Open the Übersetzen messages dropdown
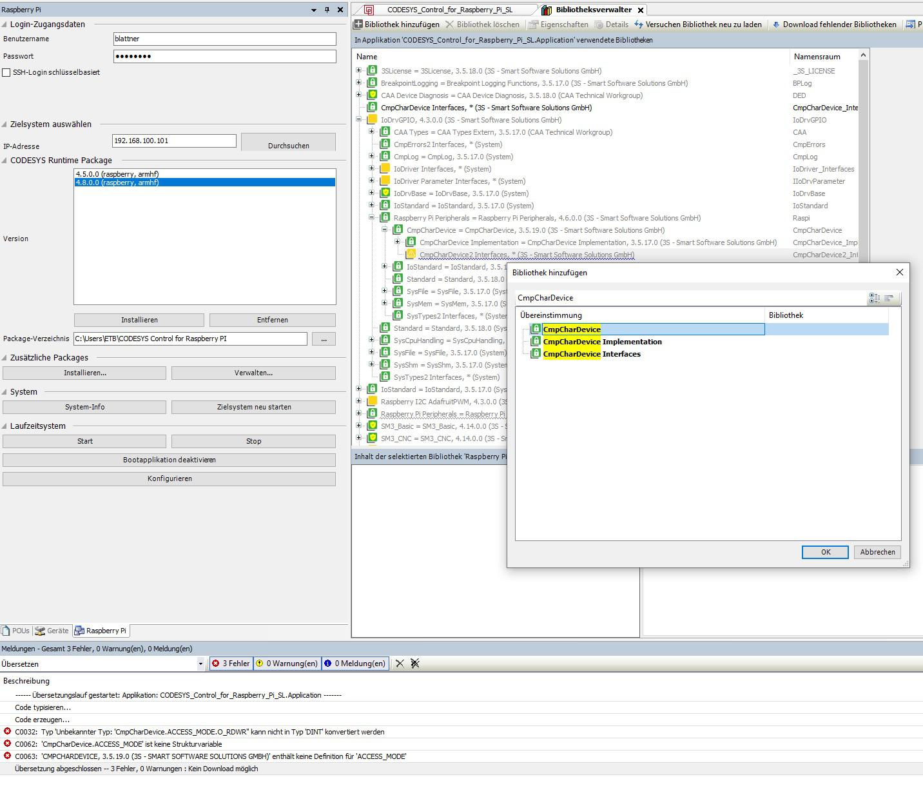923x797 pixels. pyautogui.click(x=202, y=664)
